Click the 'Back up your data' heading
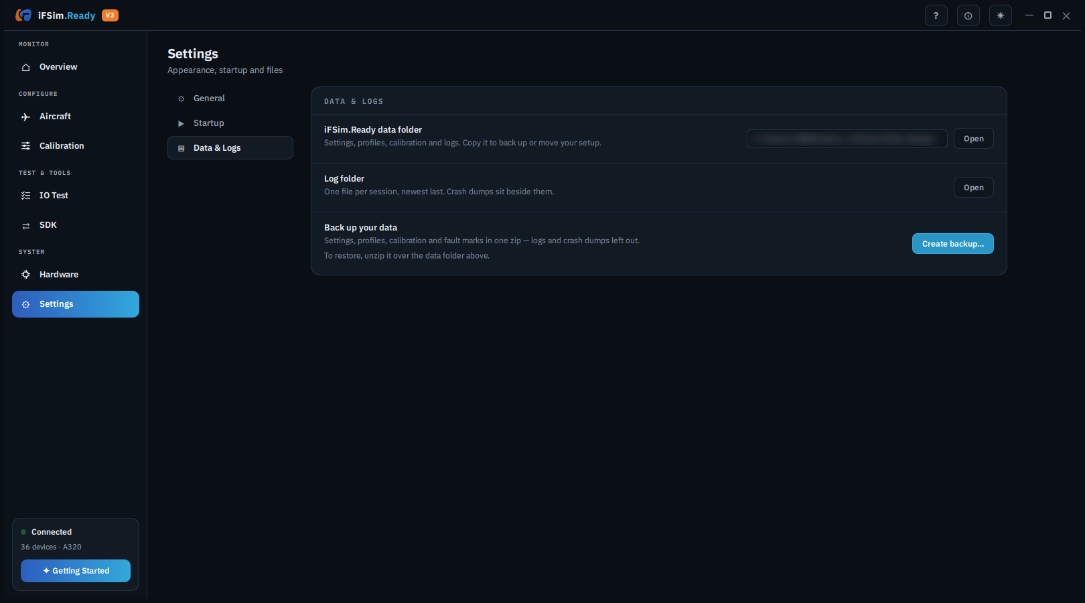The width and height of the screenshot is (1085, 603). [x=360, y=228]
